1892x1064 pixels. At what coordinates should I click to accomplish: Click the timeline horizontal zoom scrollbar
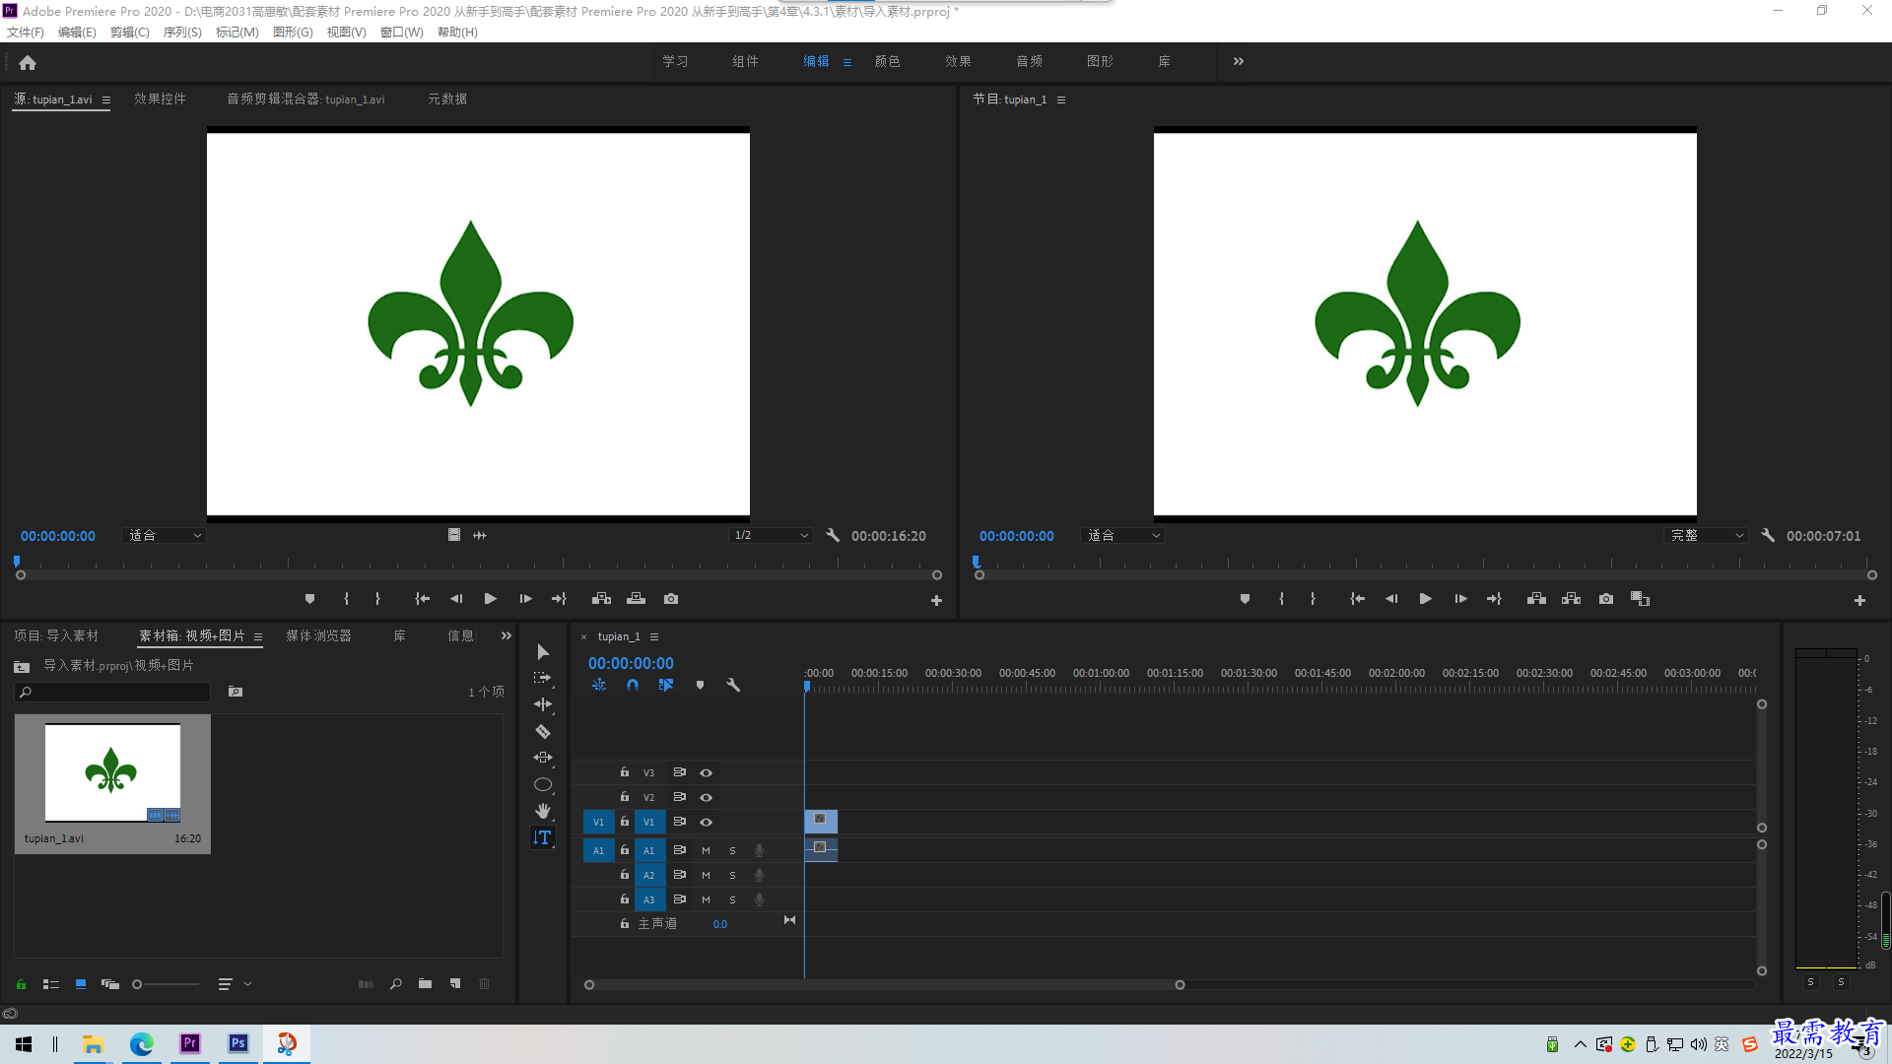point(884,985)
